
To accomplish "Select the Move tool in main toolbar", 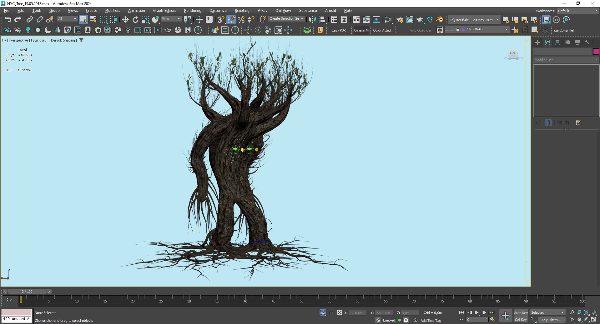I will 125,20.
